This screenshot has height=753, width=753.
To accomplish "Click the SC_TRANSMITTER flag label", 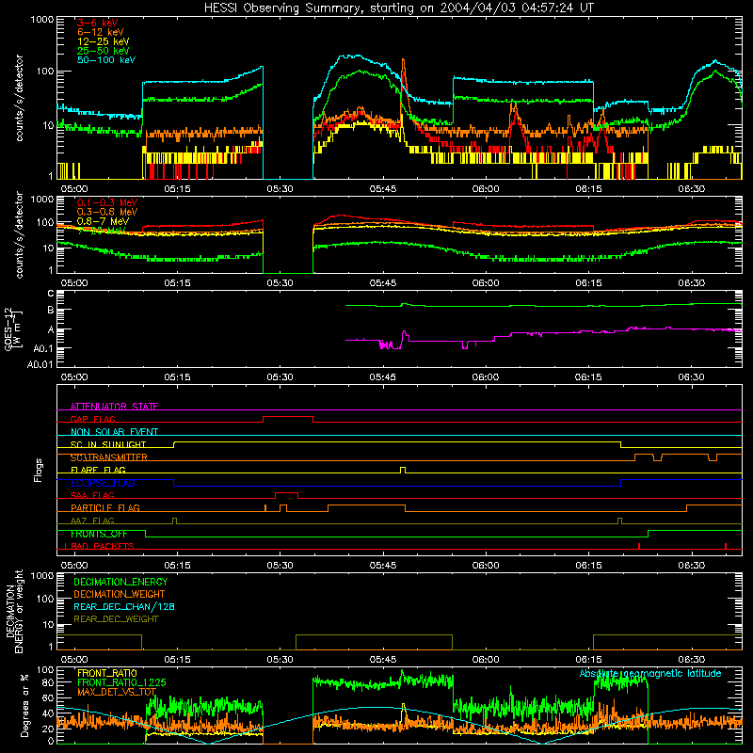I will coord(109,457).
